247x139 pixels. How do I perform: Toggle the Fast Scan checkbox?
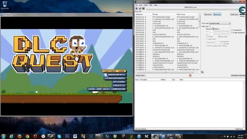pyautogui.click(x=206, y=42)
